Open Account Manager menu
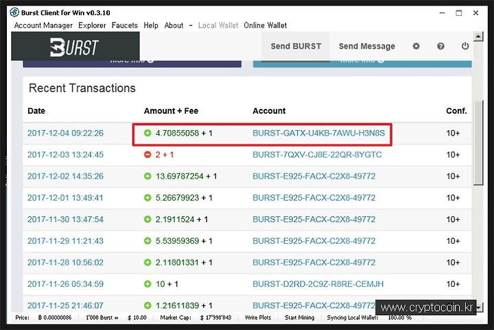 click(43, 25)
